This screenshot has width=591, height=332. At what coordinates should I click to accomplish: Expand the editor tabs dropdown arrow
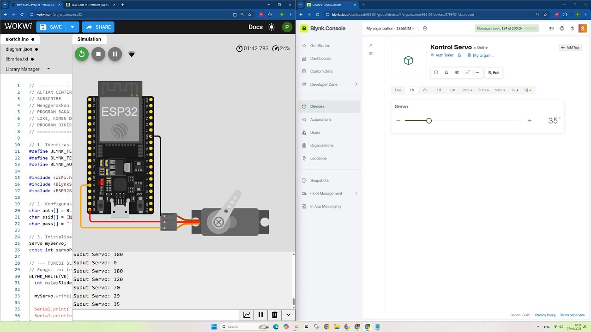click(x=48, y=69)
